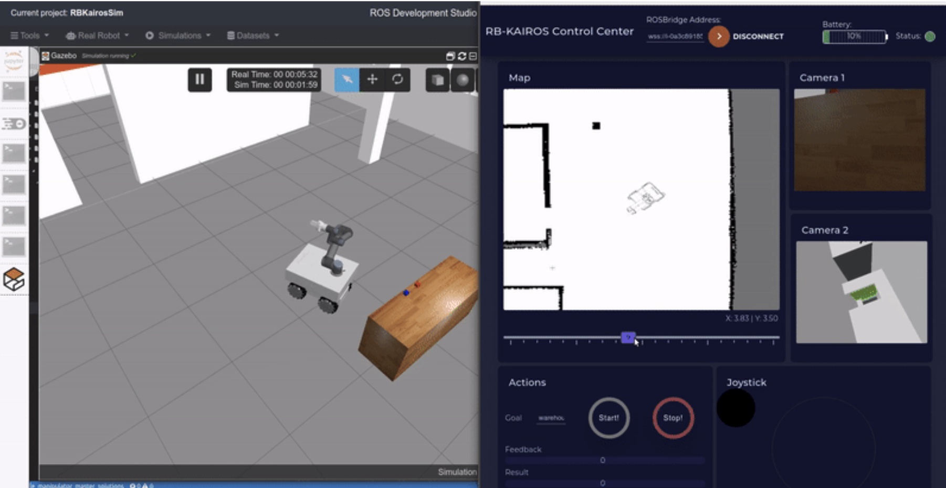946x488 pixels.
Task: Click the sidebar icon with lines and a circle
Action: pyautogui.click(x=14, y=123)
